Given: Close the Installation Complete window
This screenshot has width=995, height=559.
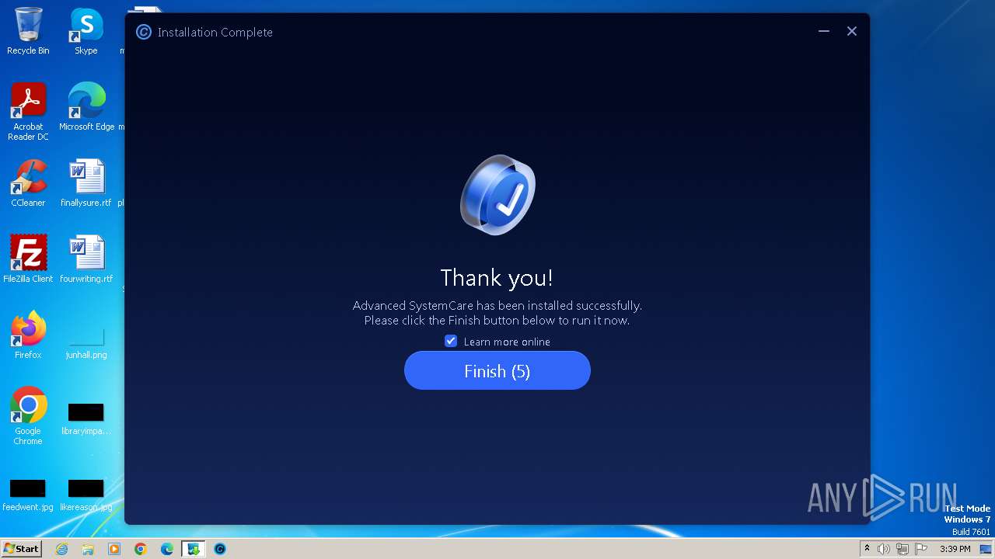Looking at the screenshot, I should 852,32.
